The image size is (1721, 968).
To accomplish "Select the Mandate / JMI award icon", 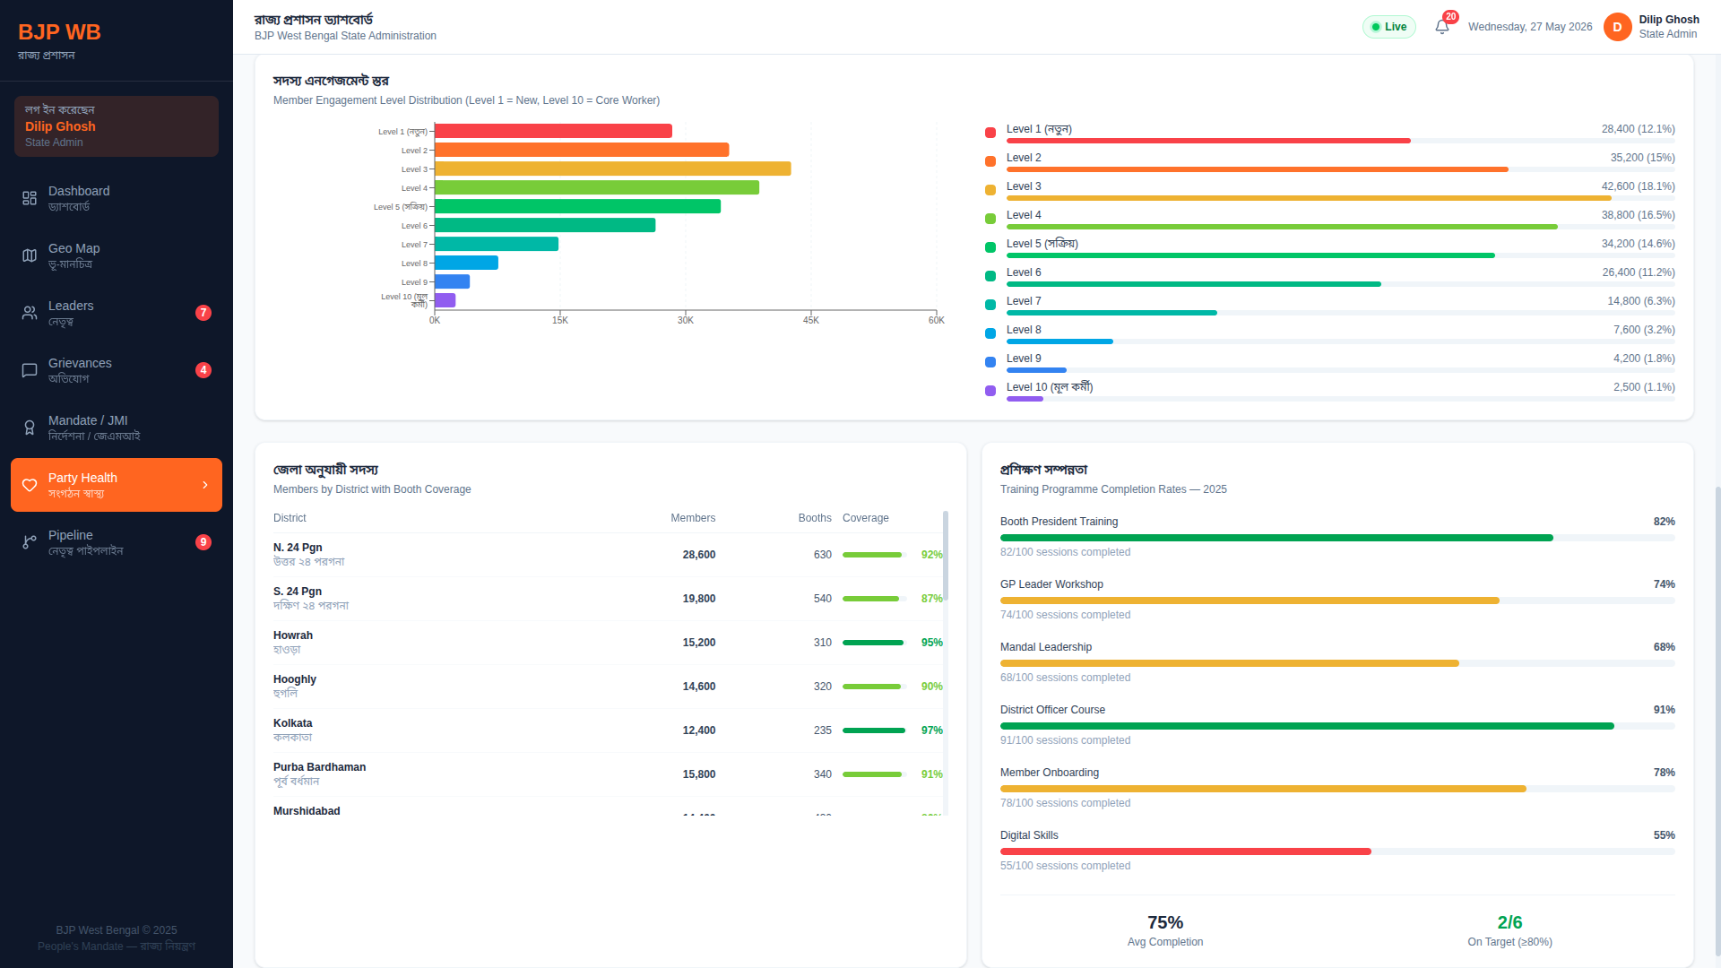I will tap(30, 428).
